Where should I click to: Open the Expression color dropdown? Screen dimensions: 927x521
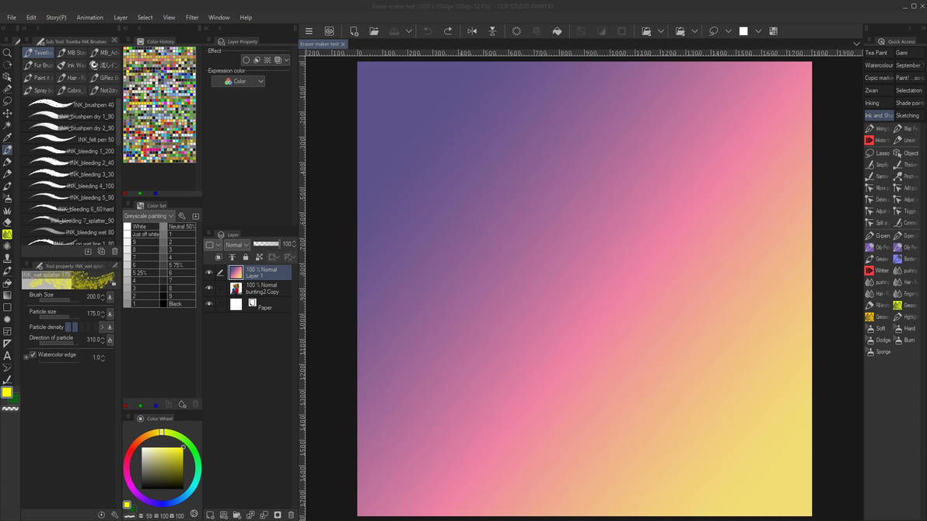(x=239, y=81)
